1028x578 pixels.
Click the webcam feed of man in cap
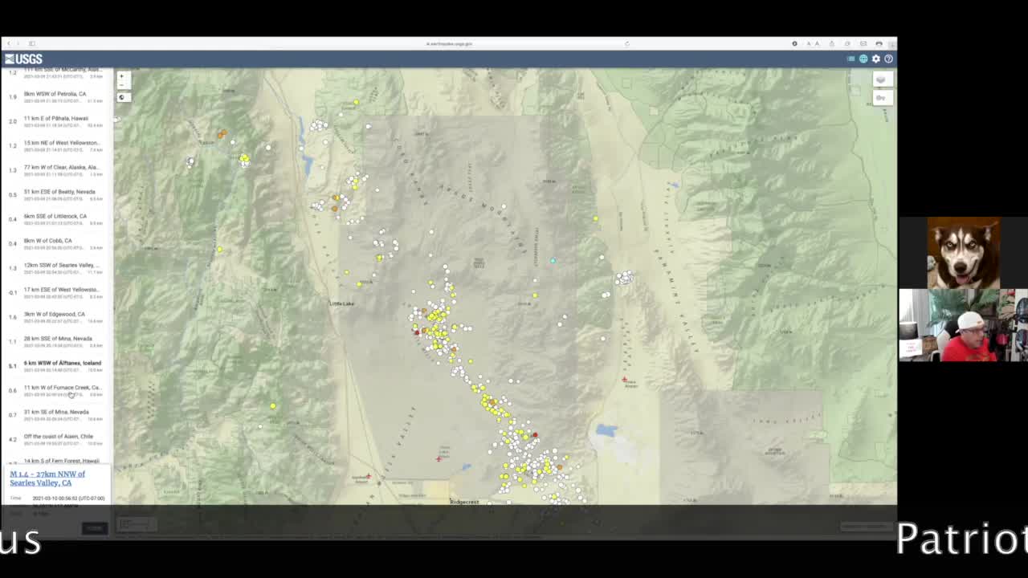(963, 325)
